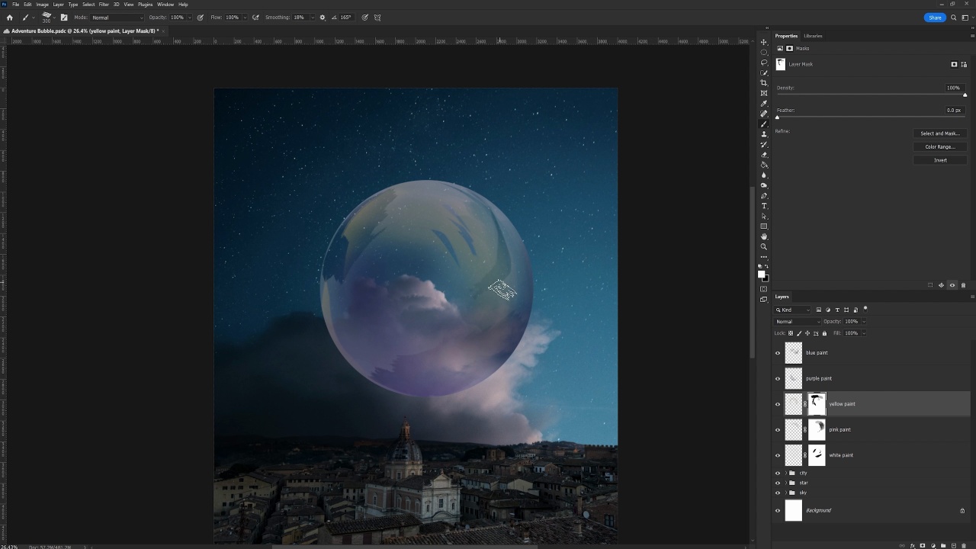Viewport: 976px width, 549px height.
Task: Select the Hand tool
Action: point(764,236)
